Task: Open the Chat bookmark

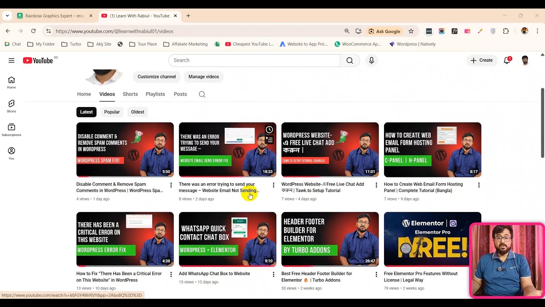Action: [12, 44]
